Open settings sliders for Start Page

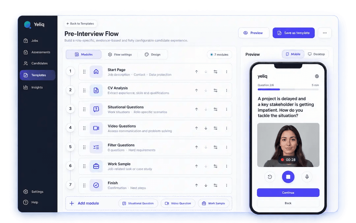coord(216,72)
